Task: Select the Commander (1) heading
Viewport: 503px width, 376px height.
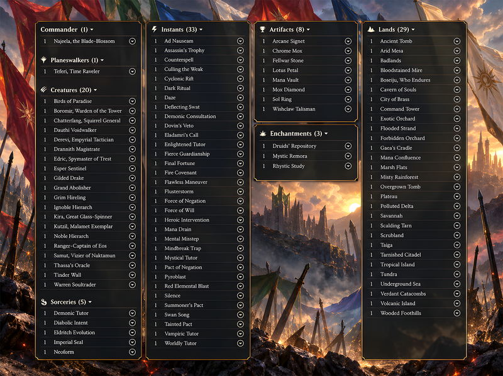Action: click(x=64, y=30)
